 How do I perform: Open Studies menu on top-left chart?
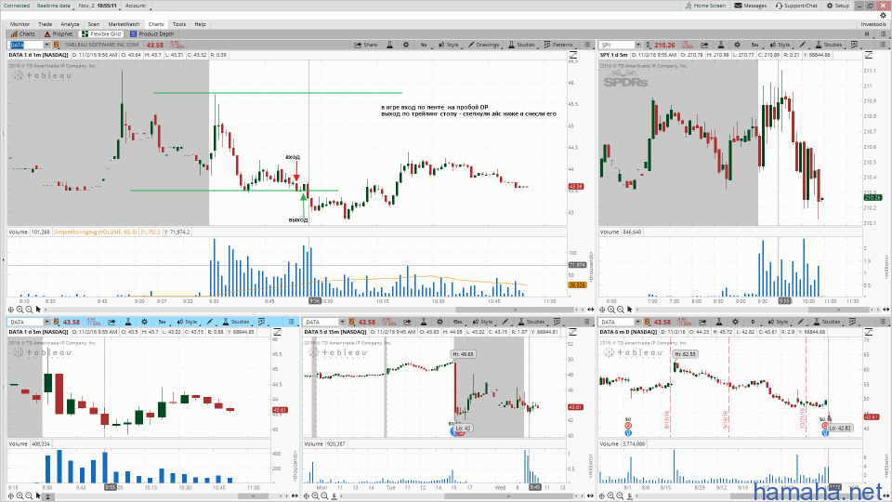(x=521, y=45)
